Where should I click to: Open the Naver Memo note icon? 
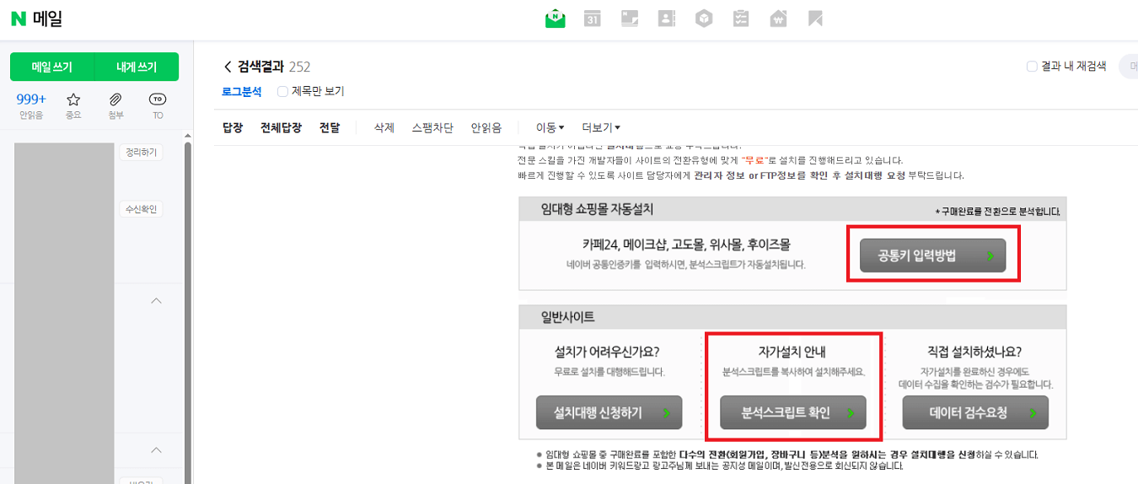630,19
